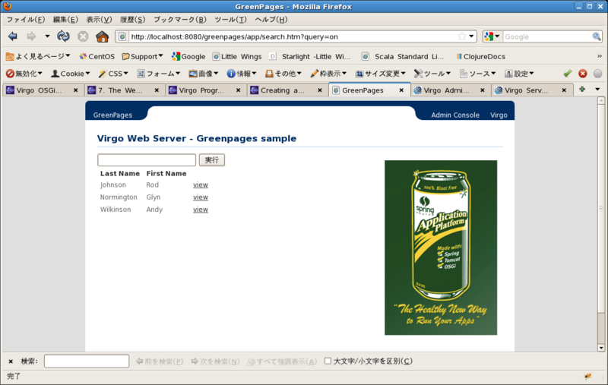Go to the home page icon
This screenshot has width=608, height=385.
pyautogui.click(x=103, y=36)
